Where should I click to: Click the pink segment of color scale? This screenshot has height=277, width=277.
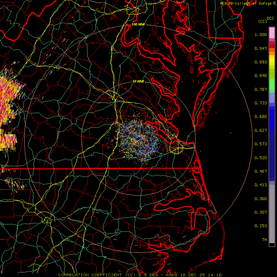pos(272,33)
